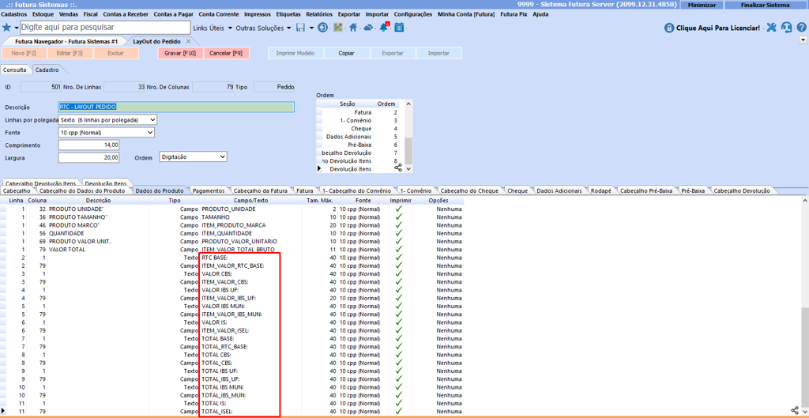Click the cloud icon in toolbar
Screen dimensions: 809x418
coord(368,28)
